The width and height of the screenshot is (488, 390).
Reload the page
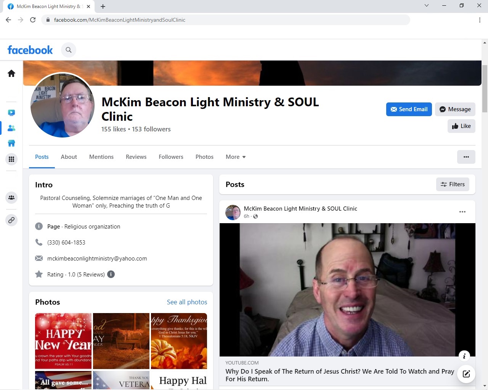[33, 20]
